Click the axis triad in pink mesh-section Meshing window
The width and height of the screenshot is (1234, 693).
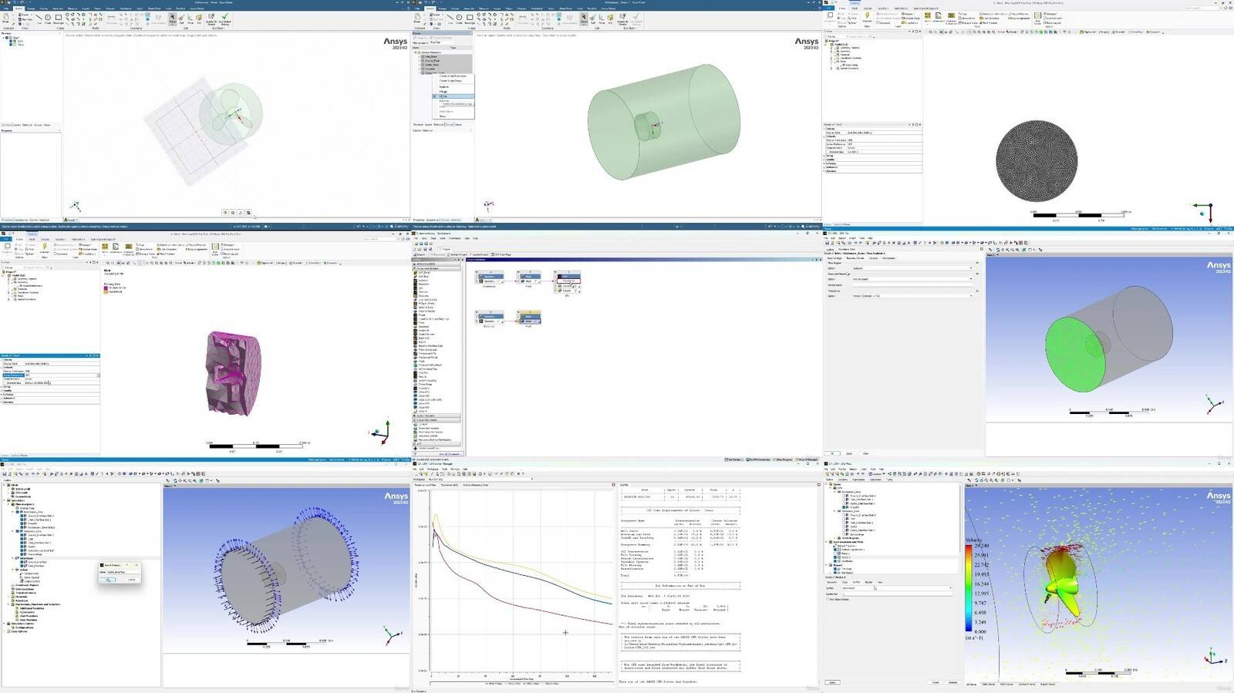[x=381, y=432]
